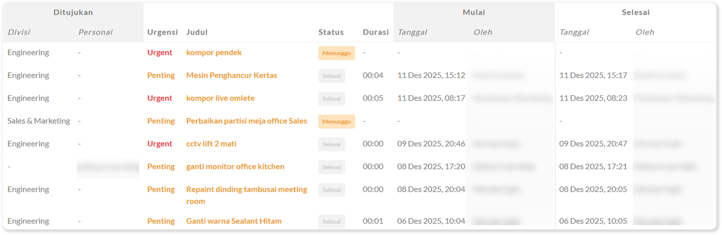Click the Status column header
The height and width of the screenshot is (235, 722).
coord(331,32)
